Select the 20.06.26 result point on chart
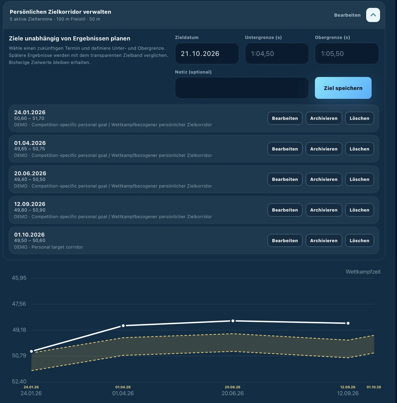Image resolution: width=397 pixels, height=403 pixels. pos(233,321)
